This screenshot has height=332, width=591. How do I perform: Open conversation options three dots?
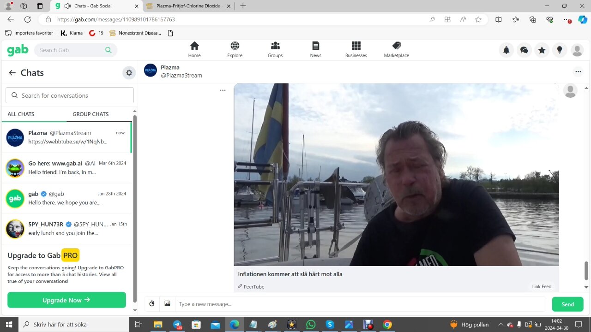[578, 71]
